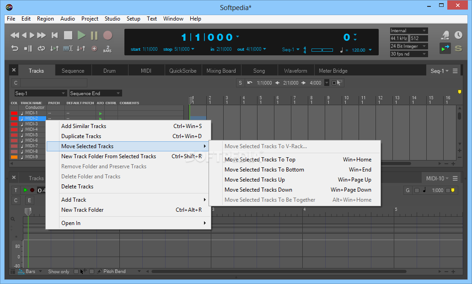This screenshot has width=472, height=284.
Task: Tick the checkbox right of G button
Action: point(417,190)
